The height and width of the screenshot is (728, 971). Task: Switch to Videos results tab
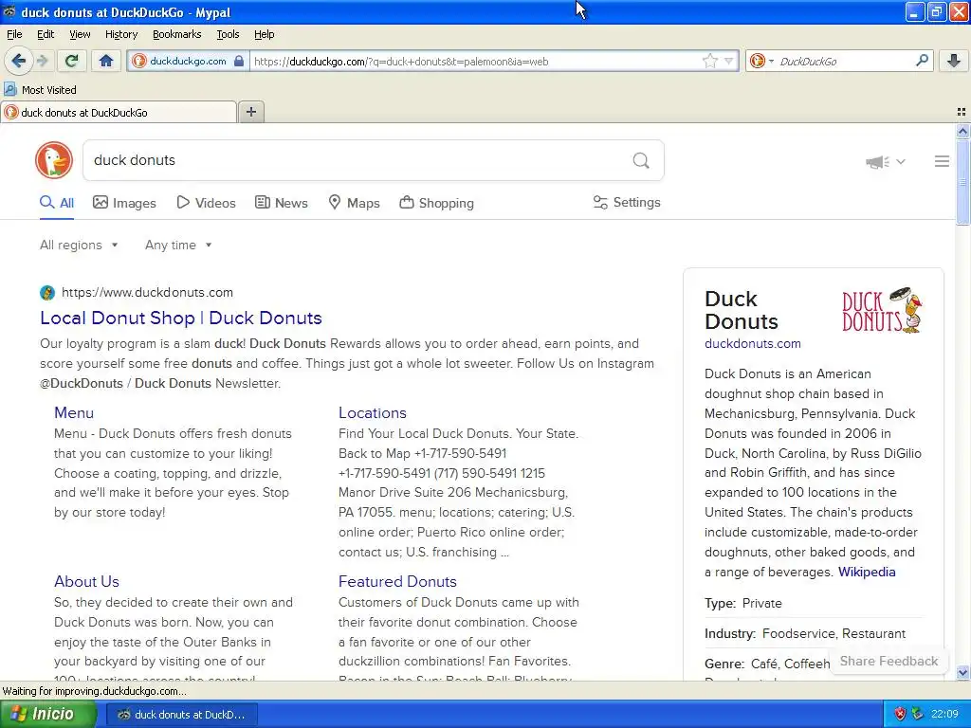(206, 203)
